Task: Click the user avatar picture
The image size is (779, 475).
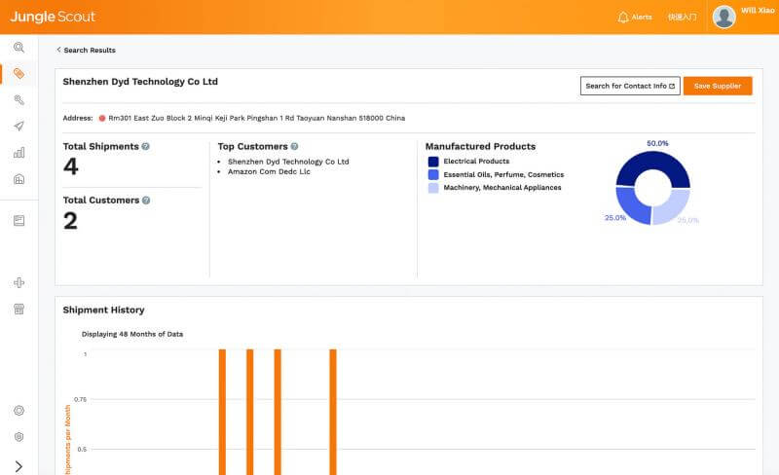Action: coord(723,17)
